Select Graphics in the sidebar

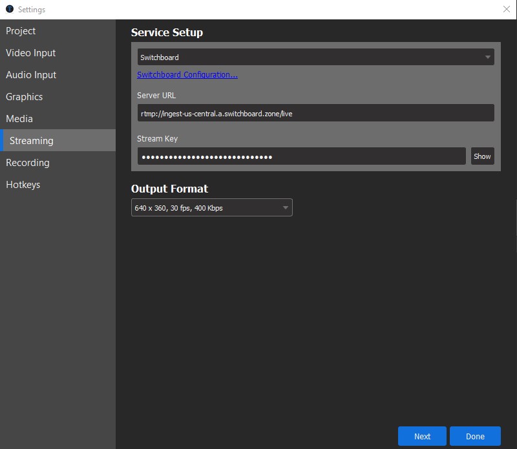[24, 96]
